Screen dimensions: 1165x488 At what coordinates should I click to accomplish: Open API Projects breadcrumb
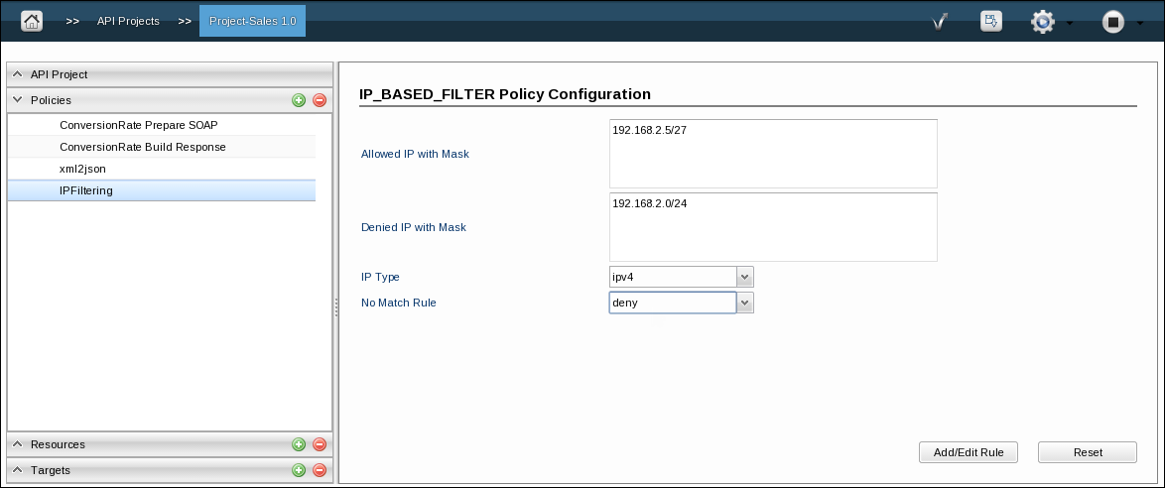pos(128,21)
